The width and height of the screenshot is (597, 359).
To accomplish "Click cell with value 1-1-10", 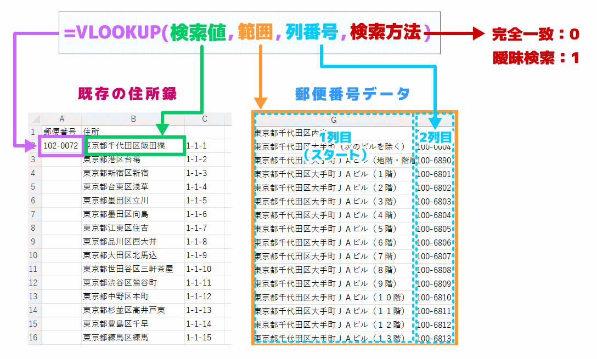I will pyautogui.click(x=199, y=269).
